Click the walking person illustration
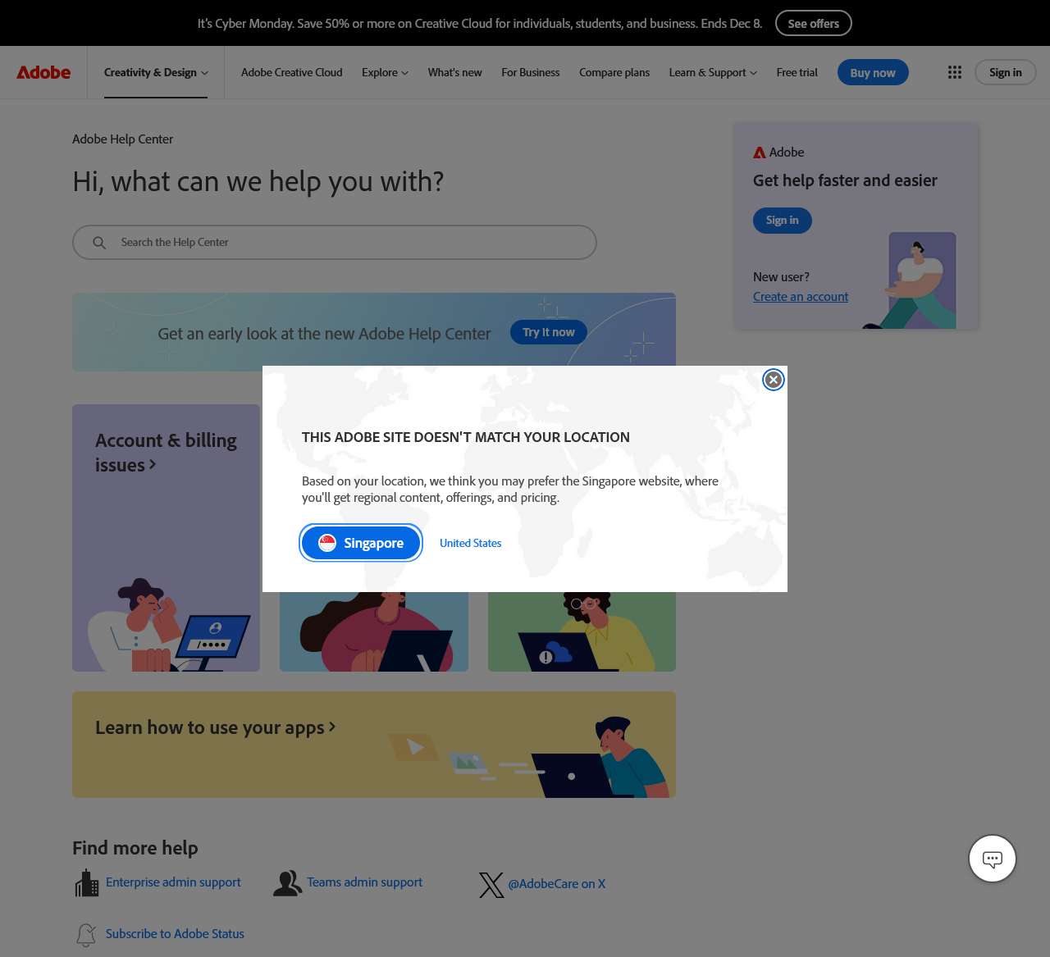Image resolution: width=1050 pixels, height=957 pixels. point(911,281)
